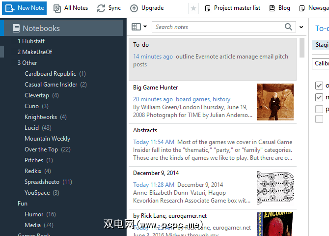The width and height of the screenshot is (329, 236).
Task: Open the font name dropdown
Action: (x=320, y=63)
